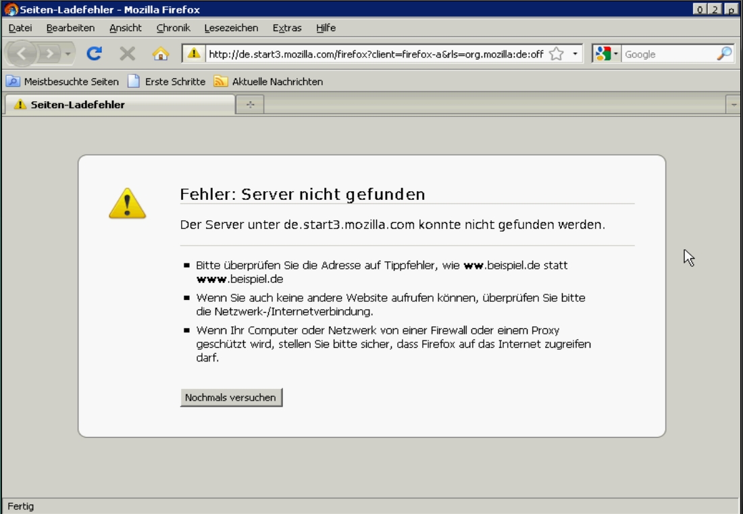Click the Nochmals versuchen button
This screenshot has width=743, height=514.
[x=231, y=397]
